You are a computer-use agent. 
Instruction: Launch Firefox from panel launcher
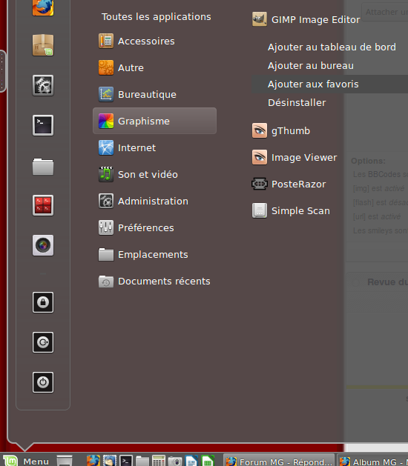(93, 461)
